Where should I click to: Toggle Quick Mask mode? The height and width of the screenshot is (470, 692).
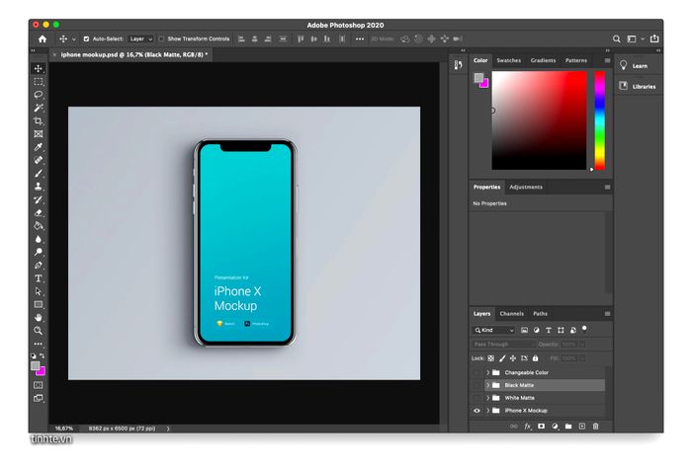(39, 385)
